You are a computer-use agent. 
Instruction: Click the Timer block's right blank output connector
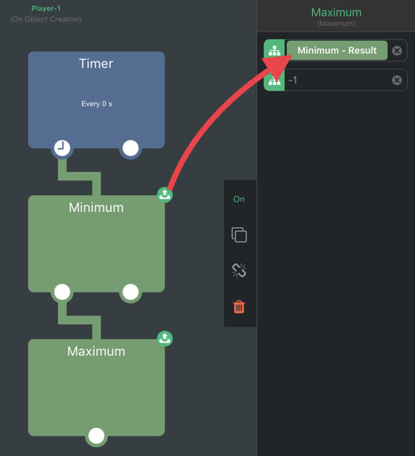pyautogui.click(x=130, y=148)
